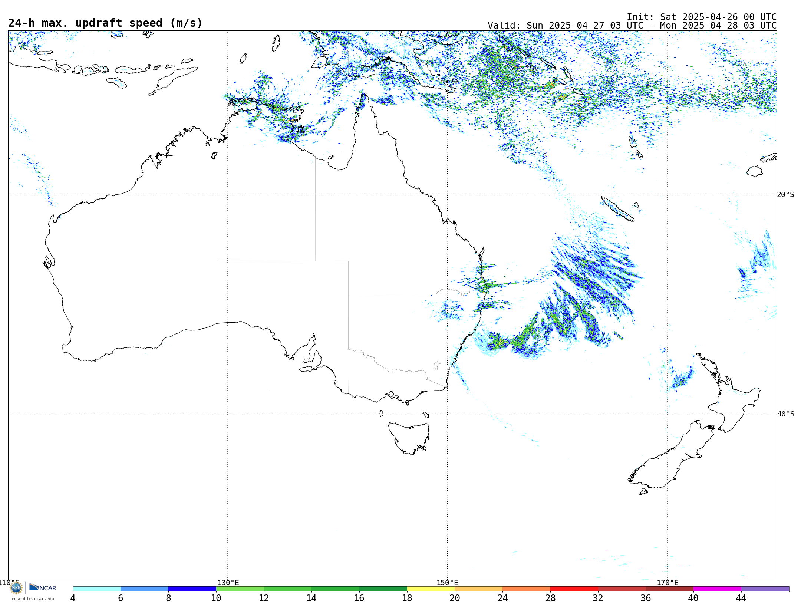Click the '24-h max. updraft speed (m/s)' title

[105, 23]
